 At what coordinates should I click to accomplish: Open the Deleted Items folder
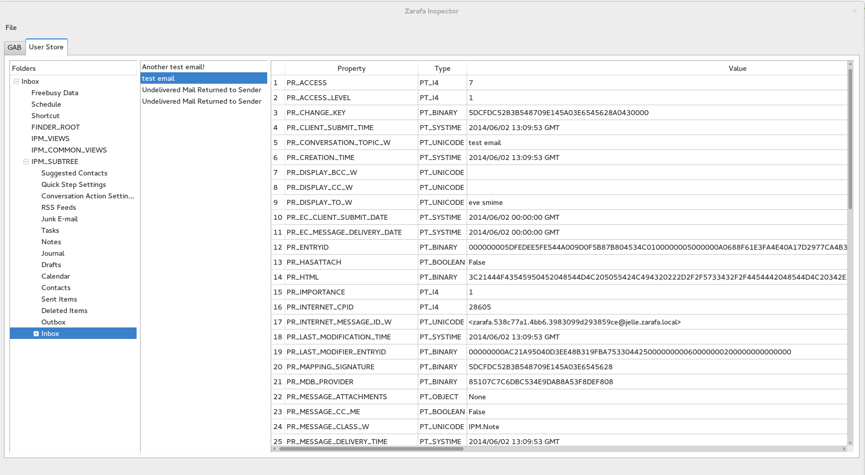[64, 311]
